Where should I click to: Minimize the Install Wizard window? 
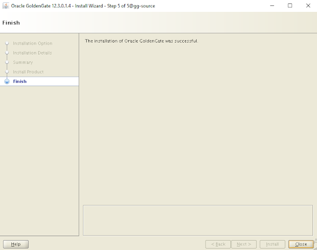tap(272, 5)
